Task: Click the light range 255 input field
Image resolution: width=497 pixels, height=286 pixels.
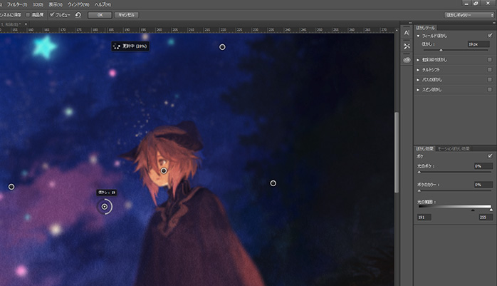Action: coord(486,217)
